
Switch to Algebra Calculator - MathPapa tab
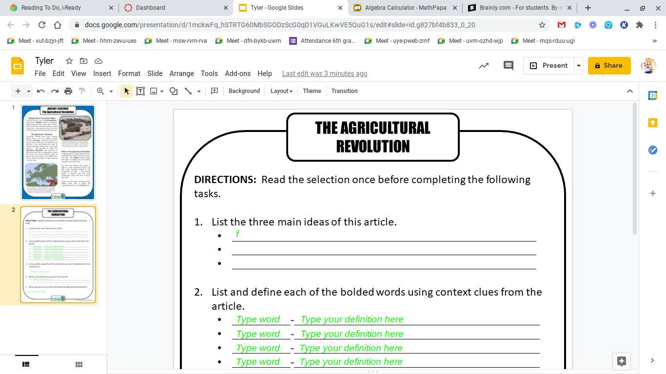point(406,8)
